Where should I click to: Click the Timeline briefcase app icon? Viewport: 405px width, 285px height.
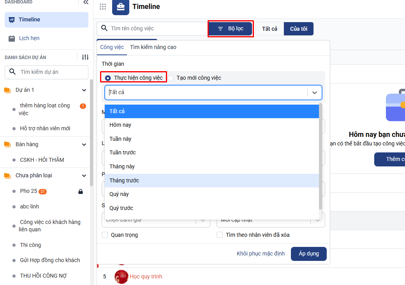coord(121,7)
